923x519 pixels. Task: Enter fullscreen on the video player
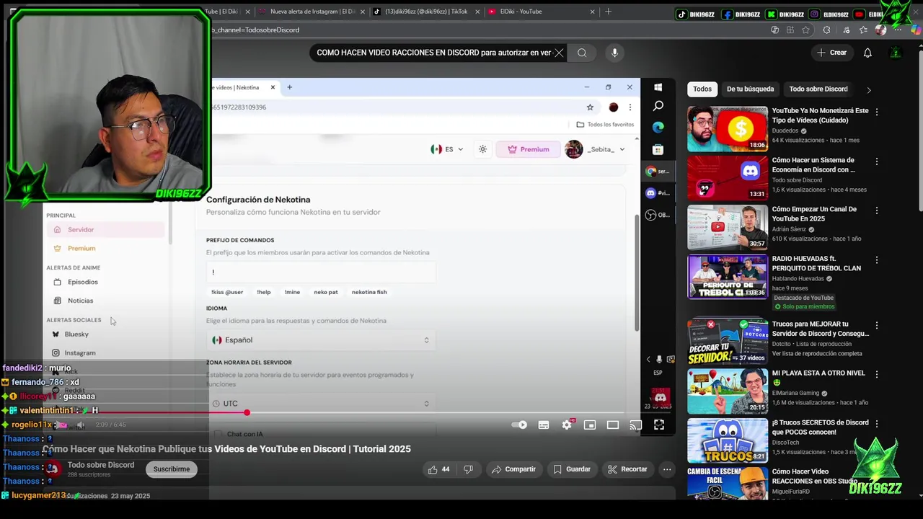(x=659, y=425)
